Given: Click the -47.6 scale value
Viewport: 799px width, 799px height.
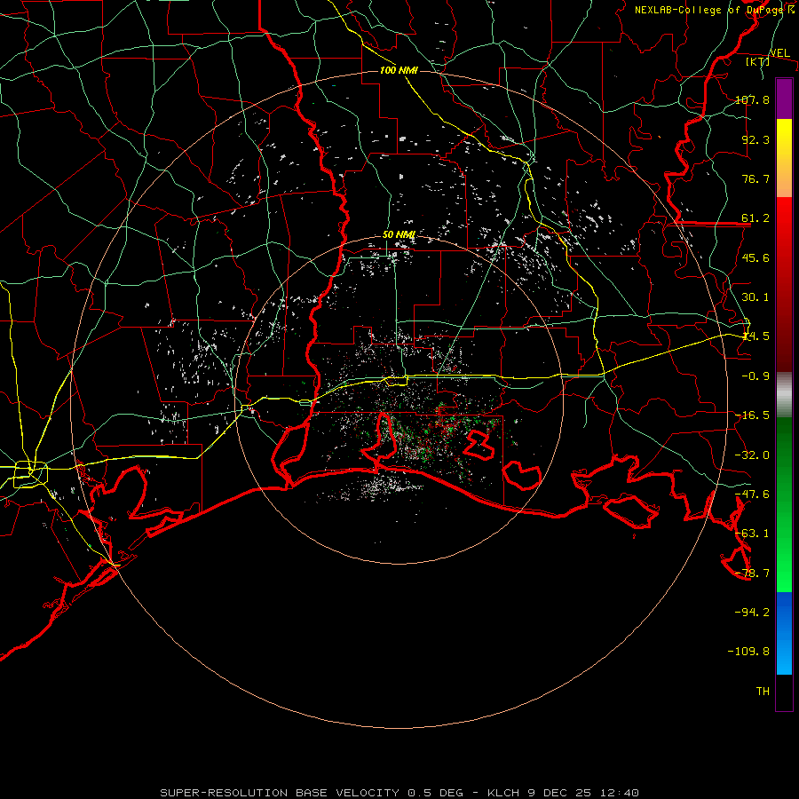Looking at the screenshot, I should [x=752, y=494].
